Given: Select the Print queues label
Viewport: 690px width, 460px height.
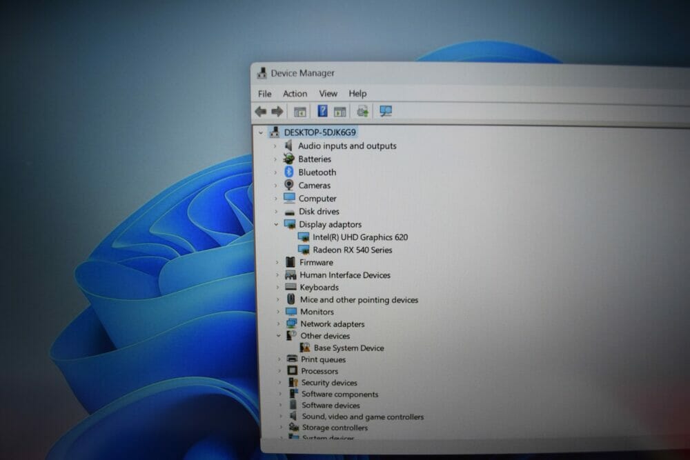Looking at the screenshot, I should click(x=323, y=359).
